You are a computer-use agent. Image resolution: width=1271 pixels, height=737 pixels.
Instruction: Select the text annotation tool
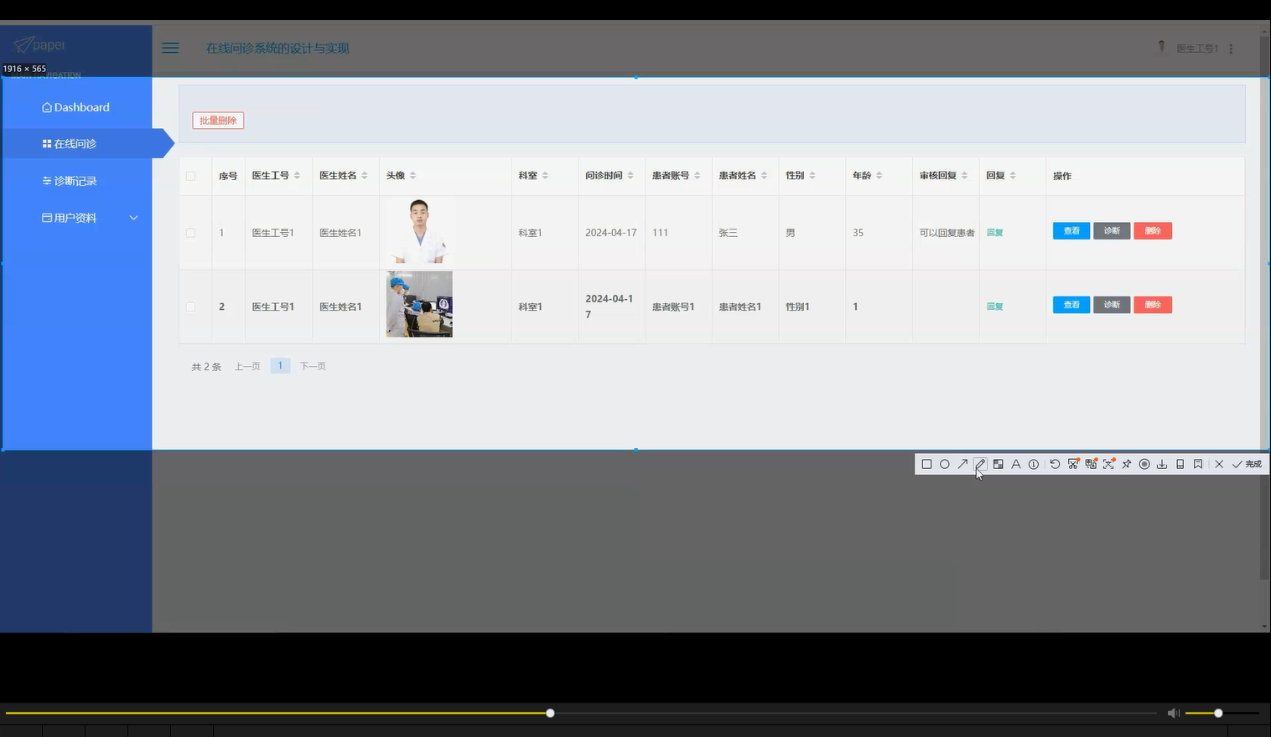click(1016, 464)
